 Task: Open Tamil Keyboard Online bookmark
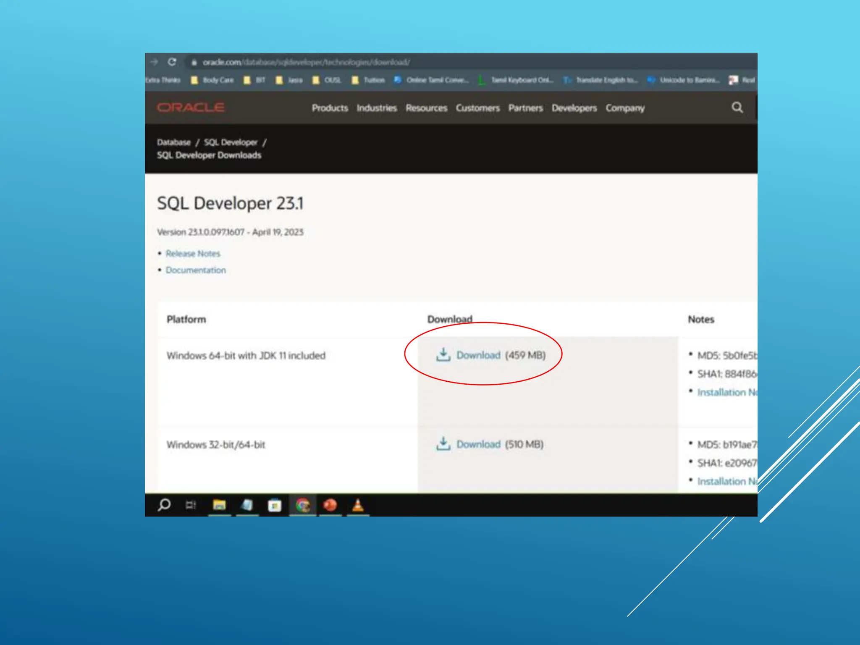pyautogui.click(x=516, y=80)
